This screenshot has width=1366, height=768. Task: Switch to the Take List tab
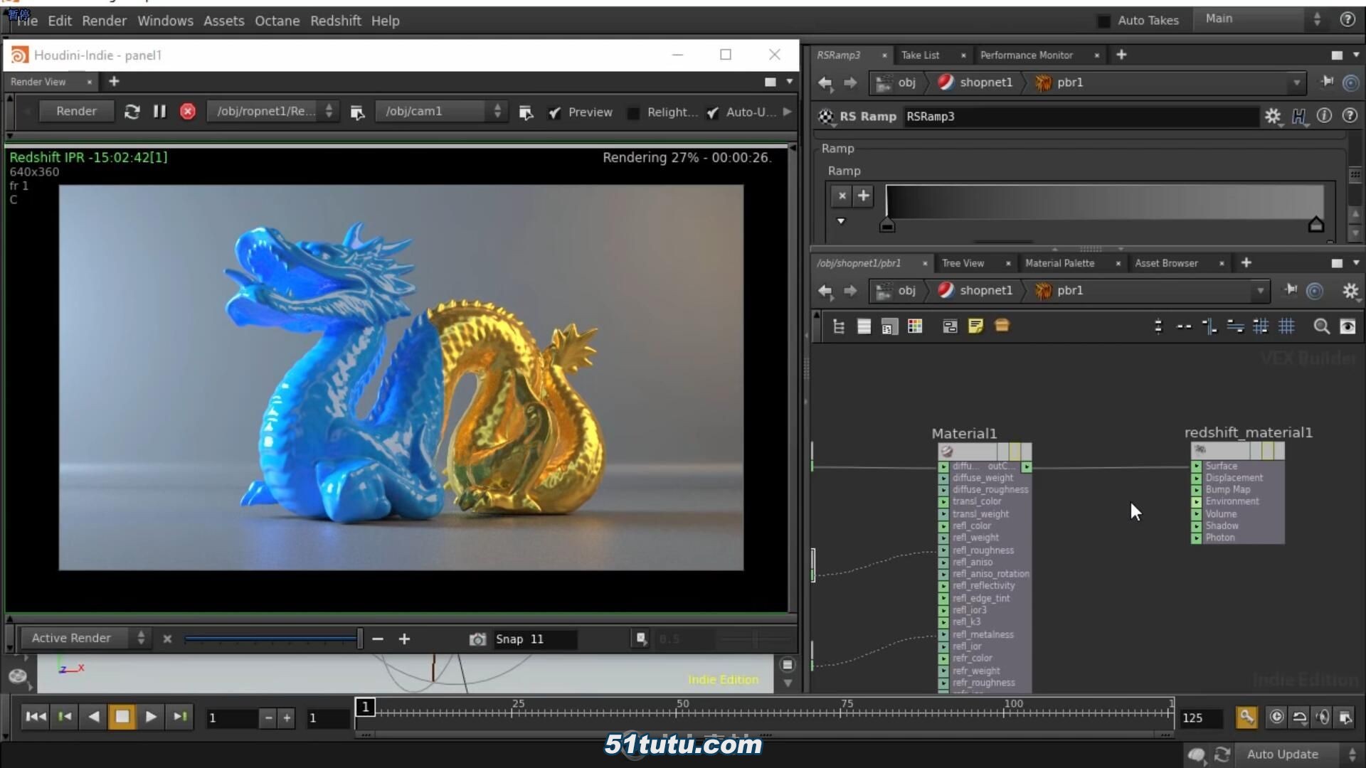[920, 55]
